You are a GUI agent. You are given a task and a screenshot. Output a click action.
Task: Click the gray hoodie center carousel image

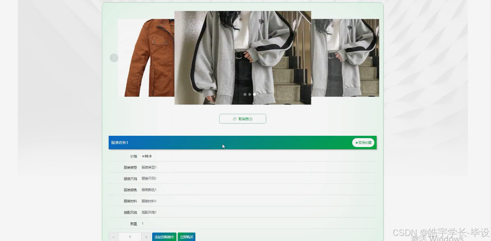point(242,58)
